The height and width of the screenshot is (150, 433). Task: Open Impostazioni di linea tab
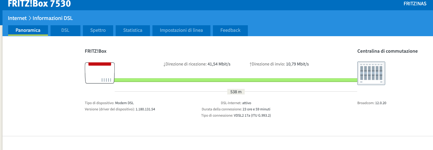click(181, 30)
